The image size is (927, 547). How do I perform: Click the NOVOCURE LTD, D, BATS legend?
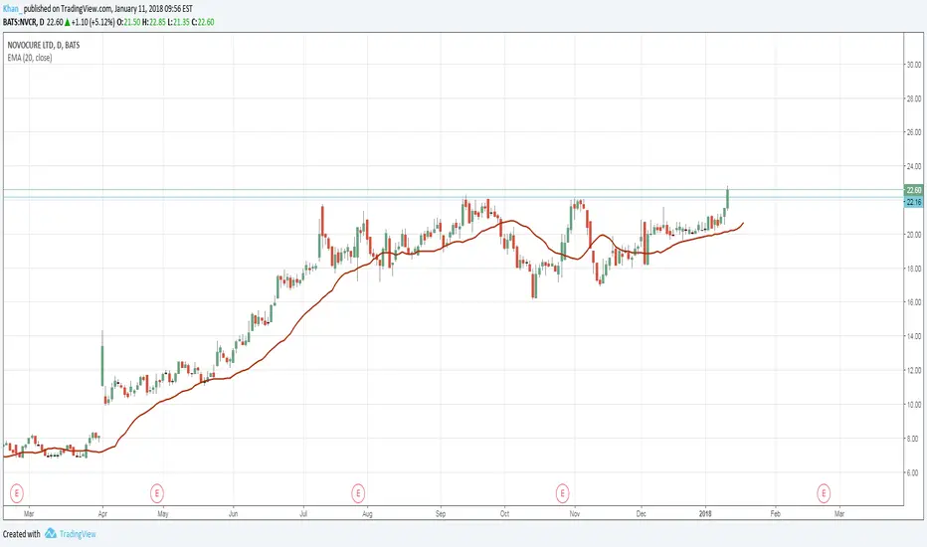click(x=43, y=45)
